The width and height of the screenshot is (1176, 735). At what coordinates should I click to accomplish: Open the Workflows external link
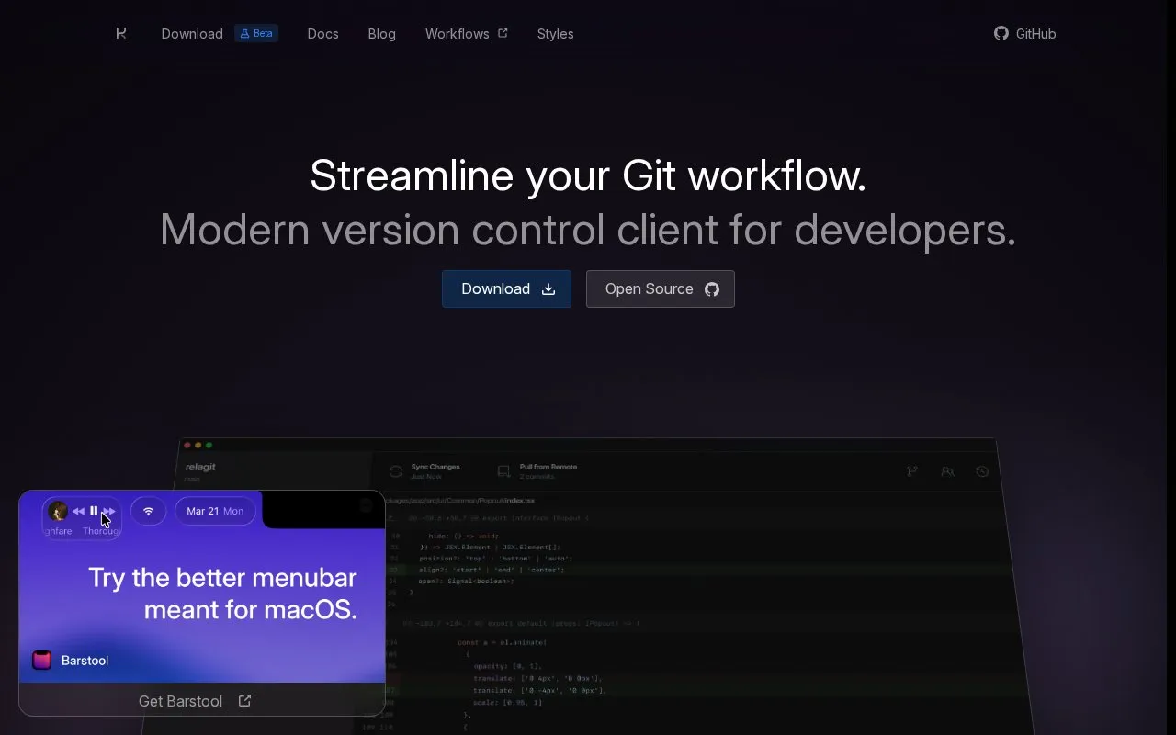click(466, 34)
